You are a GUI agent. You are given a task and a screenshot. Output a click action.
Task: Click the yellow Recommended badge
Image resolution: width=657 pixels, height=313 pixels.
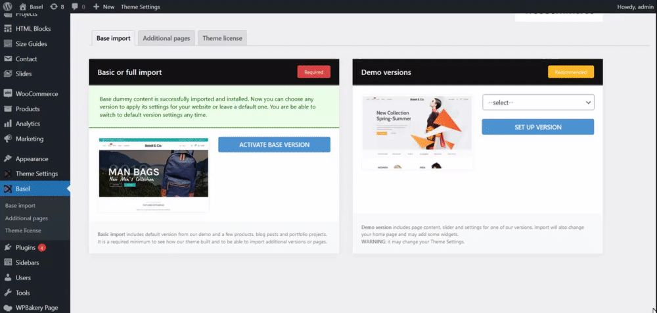pos(571,72)
